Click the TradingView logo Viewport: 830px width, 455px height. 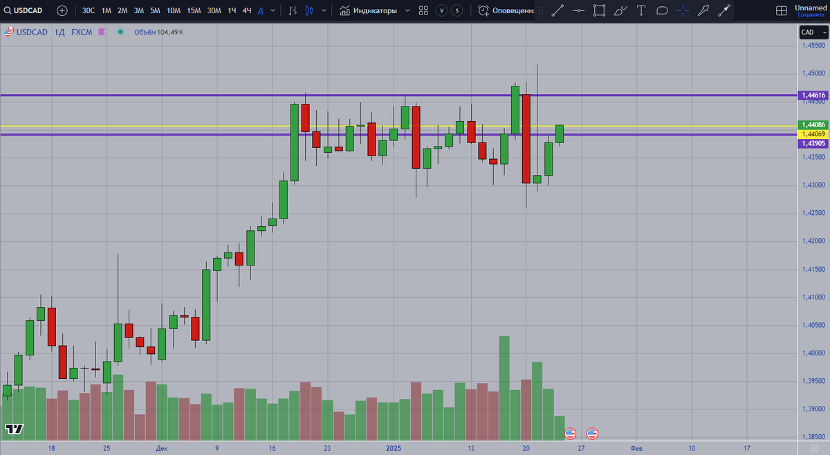coord(14,429)
